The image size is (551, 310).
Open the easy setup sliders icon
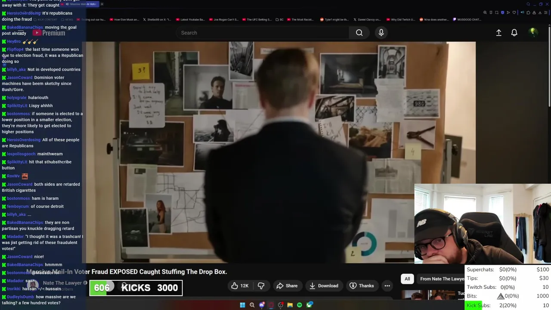[x=546, y=12]
